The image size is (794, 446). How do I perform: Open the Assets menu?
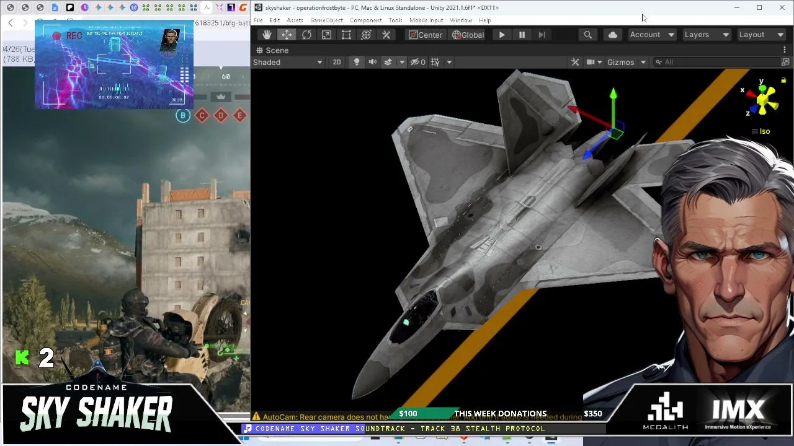[295, 20]
